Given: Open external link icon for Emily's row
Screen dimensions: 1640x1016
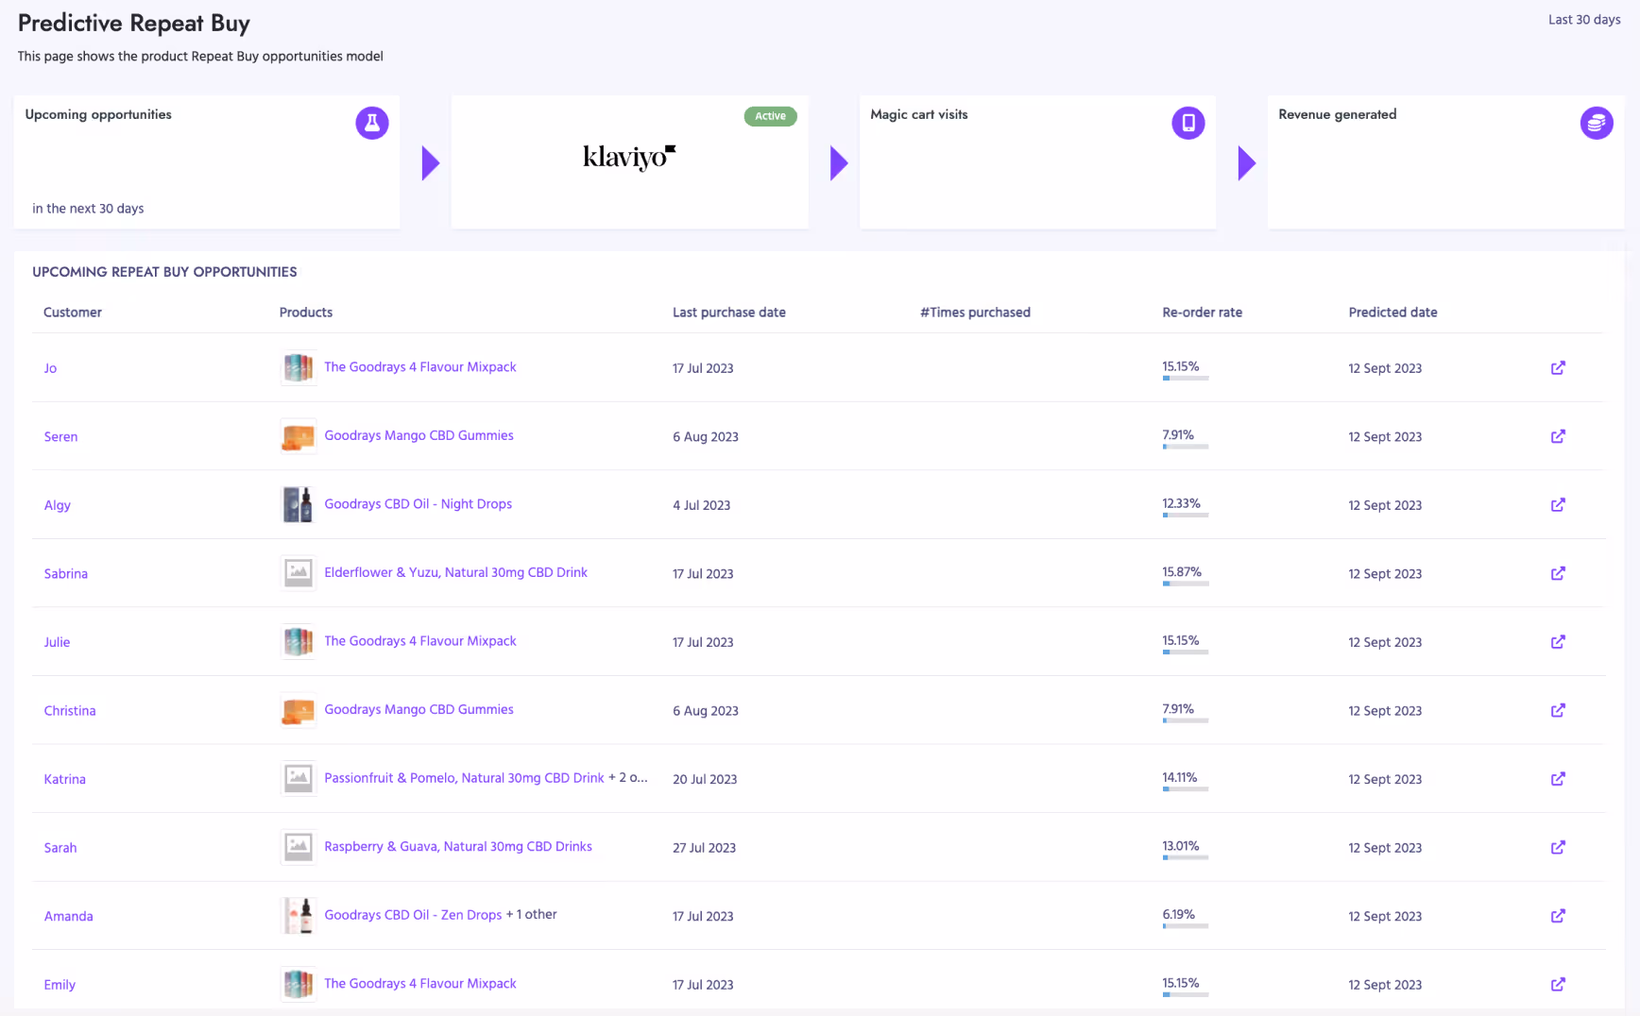Looking at the screenshot, I should [x=1558, y=984].
